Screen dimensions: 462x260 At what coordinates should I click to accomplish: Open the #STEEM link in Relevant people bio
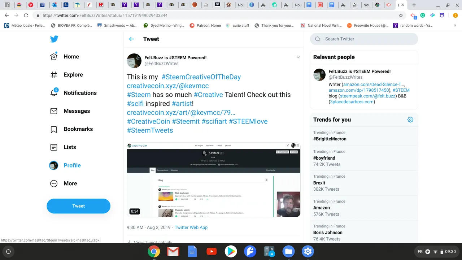401,90
